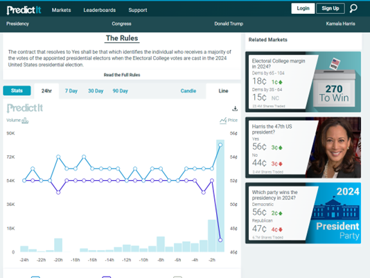Click the tallest volume bar at right
This screenshot has width=370, height=278.
click(x=220, y=196)
